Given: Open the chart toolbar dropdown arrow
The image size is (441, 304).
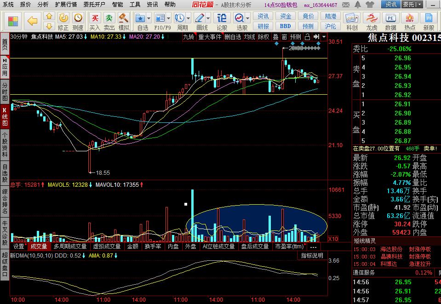Looking at the screenshot, I should pyautogui.click(x=324, y=37).
